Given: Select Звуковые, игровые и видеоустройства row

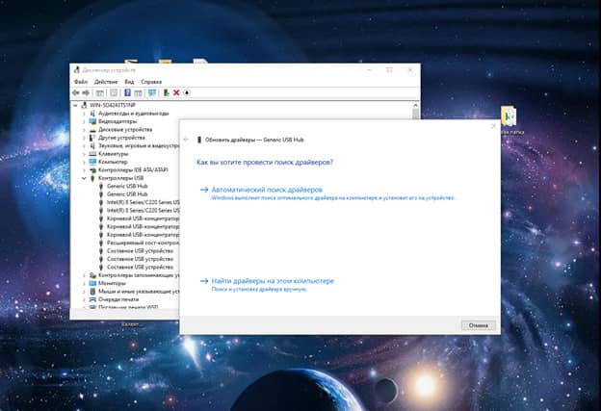Looking at the screenshot, I should [139, 145].
